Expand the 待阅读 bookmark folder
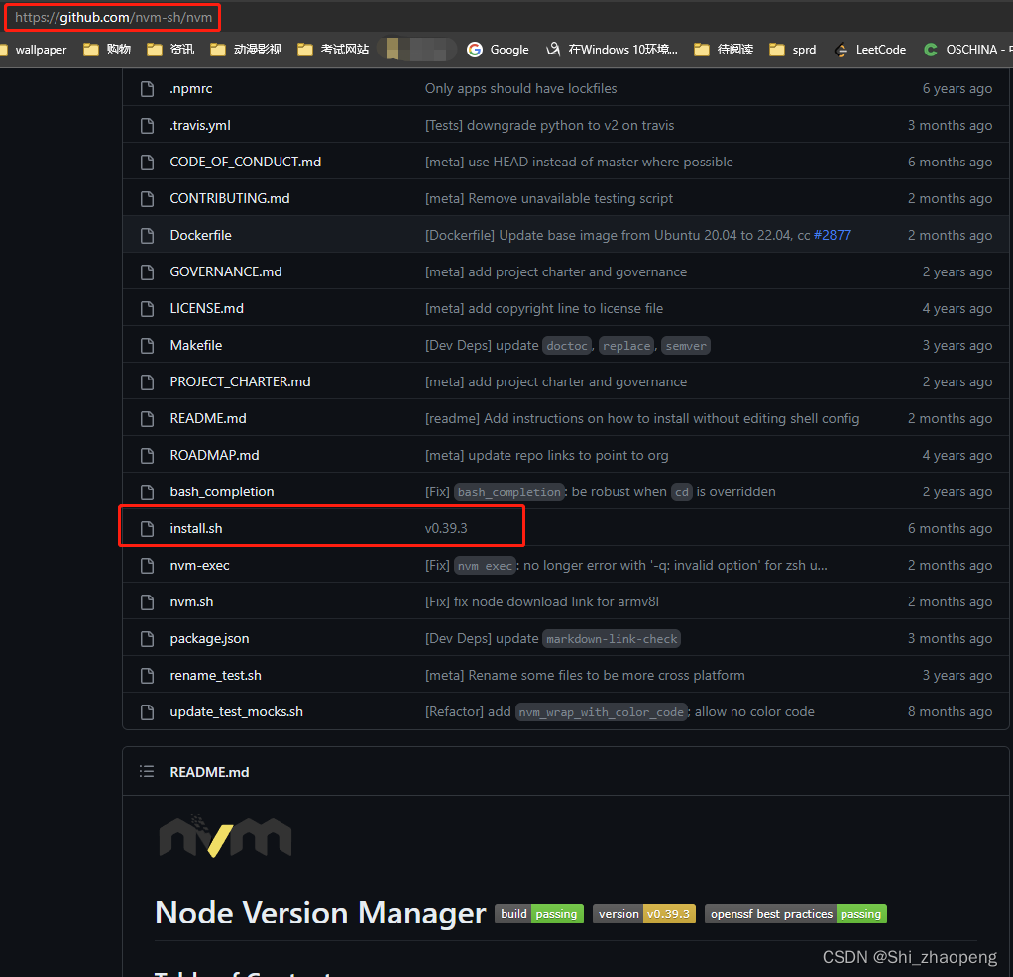Viewport: 1013px width, 977px height. click(x=724, y=50)
